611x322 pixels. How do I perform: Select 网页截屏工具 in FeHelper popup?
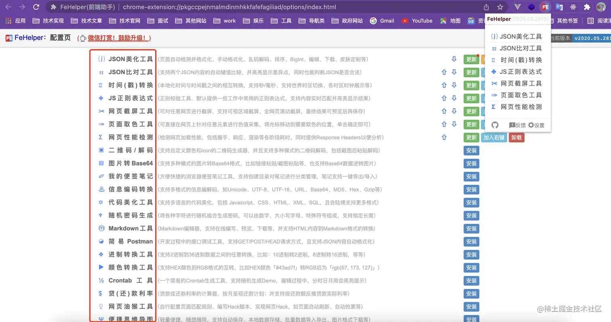516,84
